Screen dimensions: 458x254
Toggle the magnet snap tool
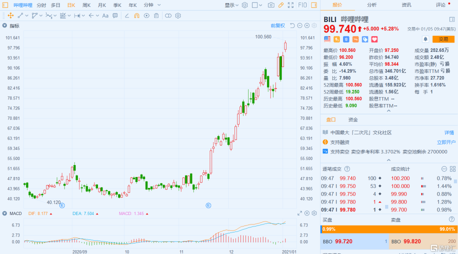pyautogui.click(x=136, y=16)
